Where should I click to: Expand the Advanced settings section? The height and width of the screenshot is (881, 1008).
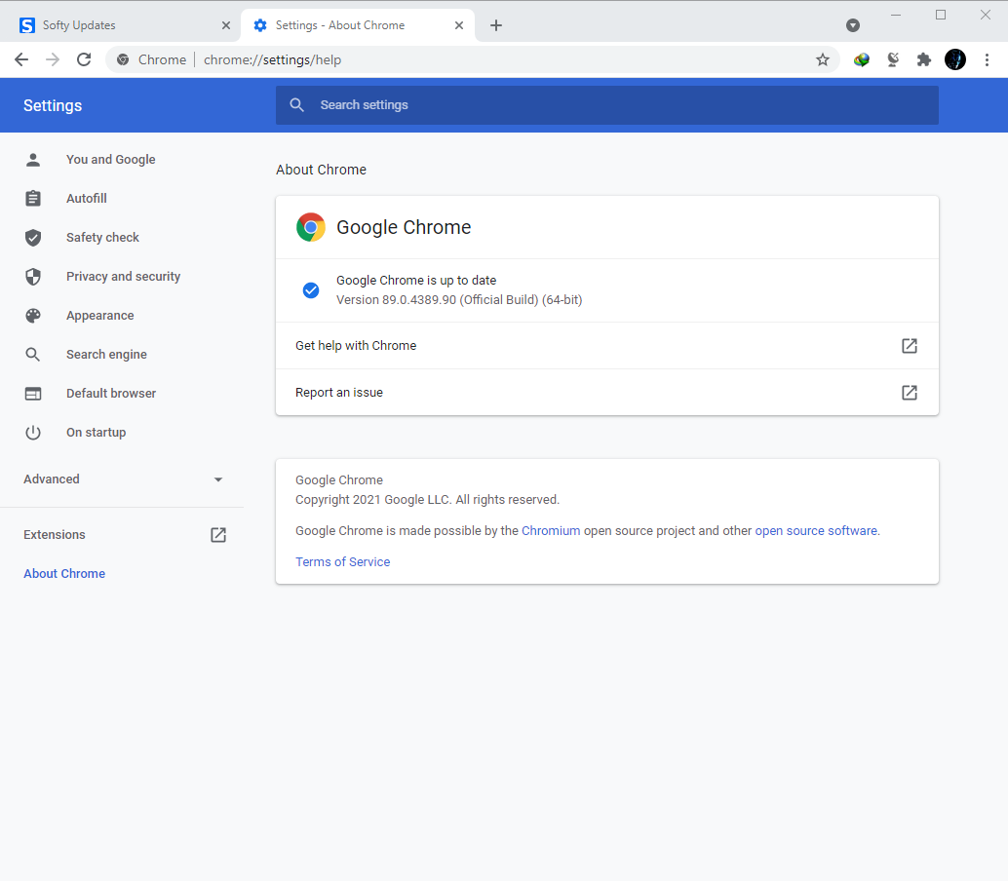click(122, 479)
